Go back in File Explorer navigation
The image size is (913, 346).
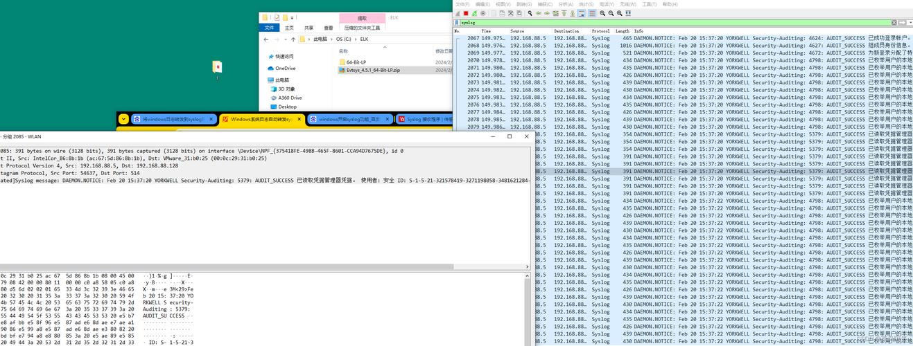click(266, 39)
